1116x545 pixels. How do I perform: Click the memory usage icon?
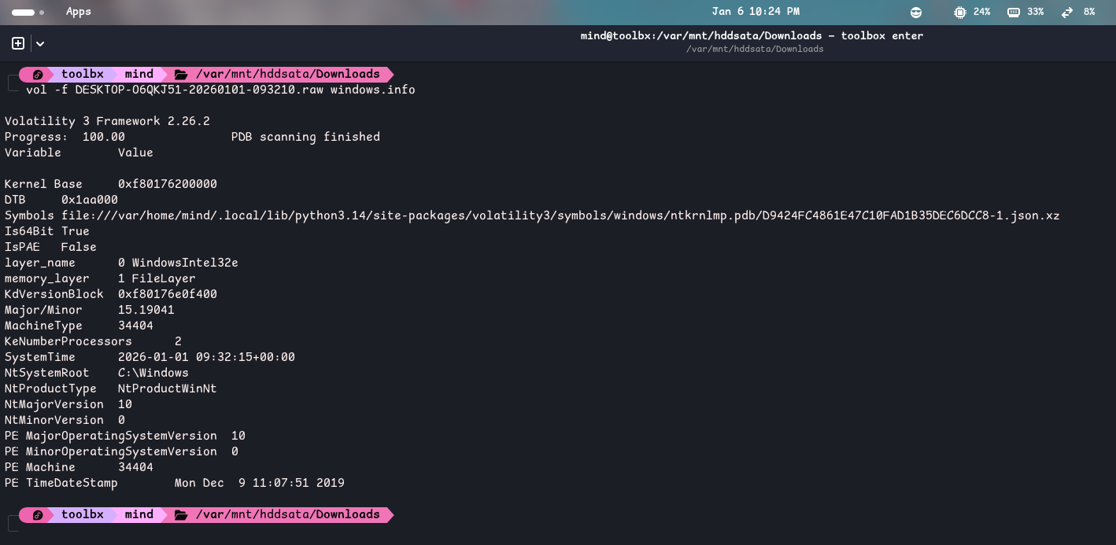point(1014,12)
